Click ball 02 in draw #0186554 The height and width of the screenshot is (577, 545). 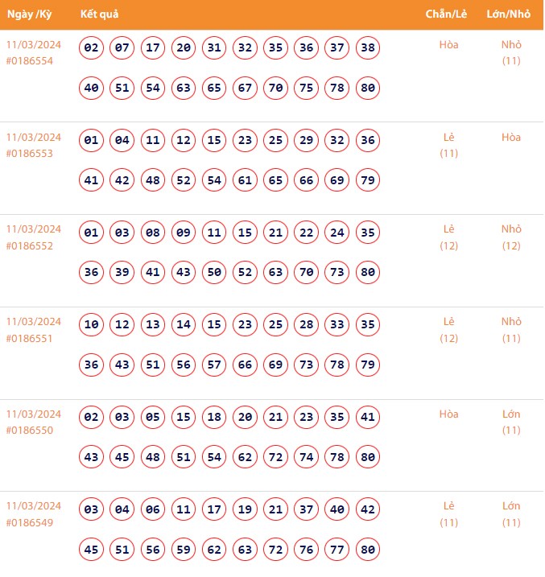92,48
